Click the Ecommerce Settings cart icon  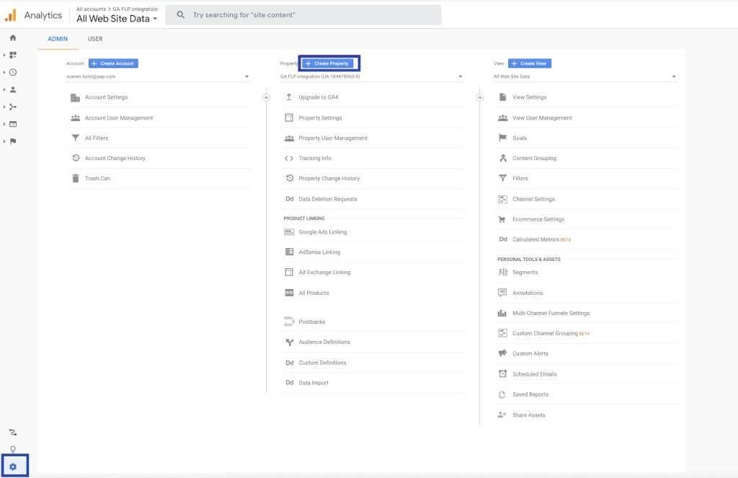502,219
